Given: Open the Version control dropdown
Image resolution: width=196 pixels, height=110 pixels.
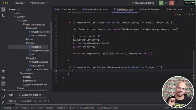Looking at the screenshot, I should (x=39, y=3).
